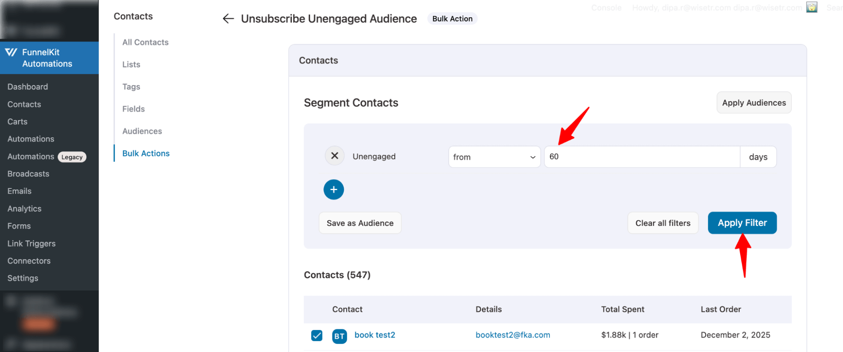Click the Last Order column header
The height and width of the screenshot is (352, 843).
pyautogui.click(x=721, y=309)
